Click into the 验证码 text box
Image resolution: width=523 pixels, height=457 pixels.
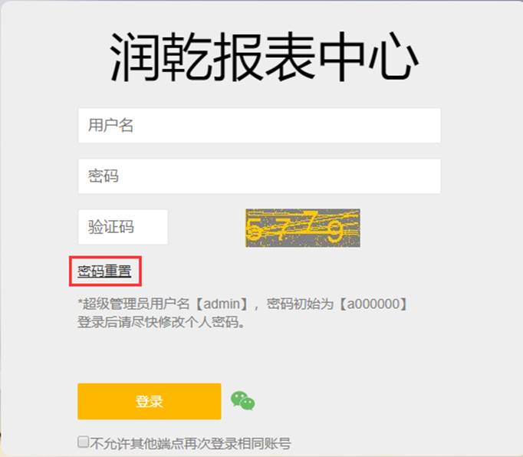click(x=123, y=227)
